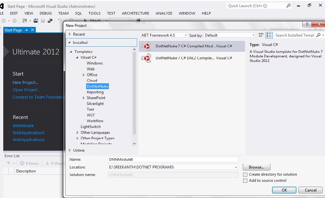Switch templates view to small icons
325x198 pixels.
[x=261, y=35]
